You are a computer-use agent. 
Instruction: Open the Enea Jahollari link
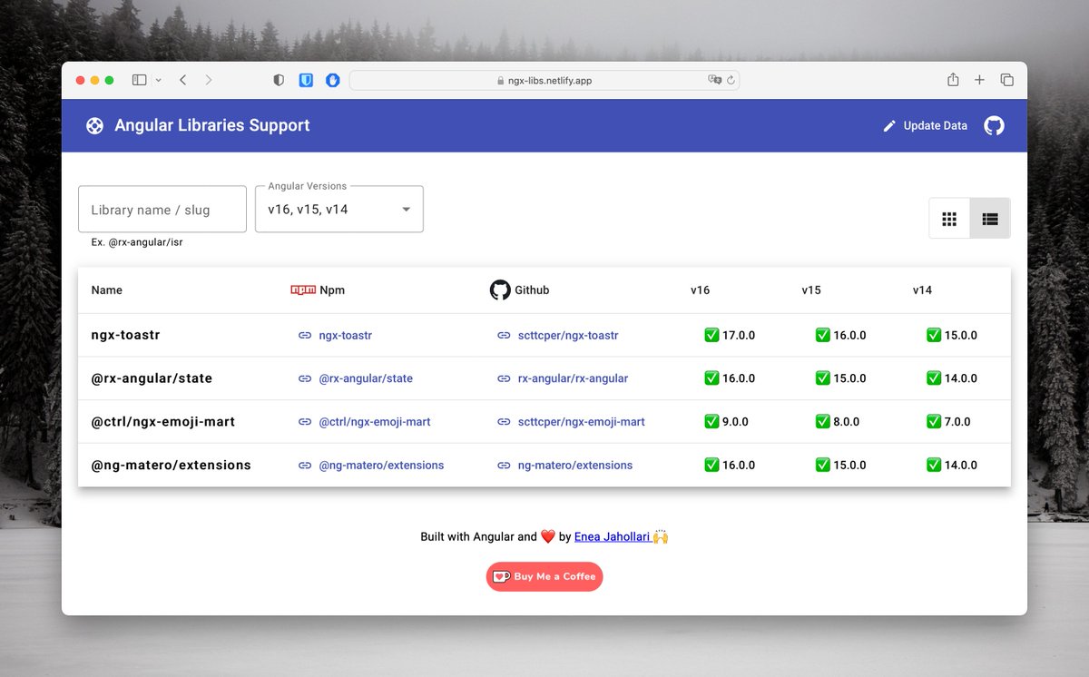point(613,536)
